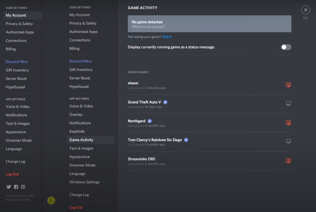Close settings with the ESC X button
Image resolution: width=316 pixels, height=212 pixels.
[x=306, y=10]
